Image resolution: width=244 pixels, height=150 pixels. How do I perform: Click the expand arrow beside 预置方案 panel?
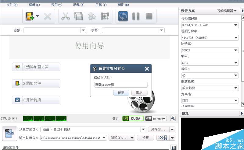(x=242, y=11)
